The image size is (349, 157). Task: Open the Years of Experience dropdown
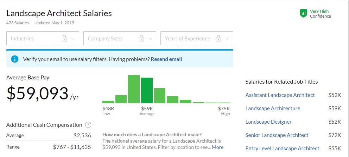(x=197, y=38)
